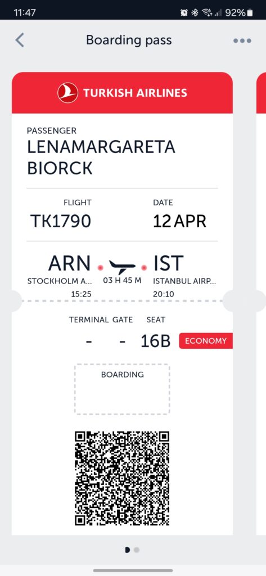266x576 pixels.
Task: Tap the battery icon showing 92%
Action: [x=250, y=13]
